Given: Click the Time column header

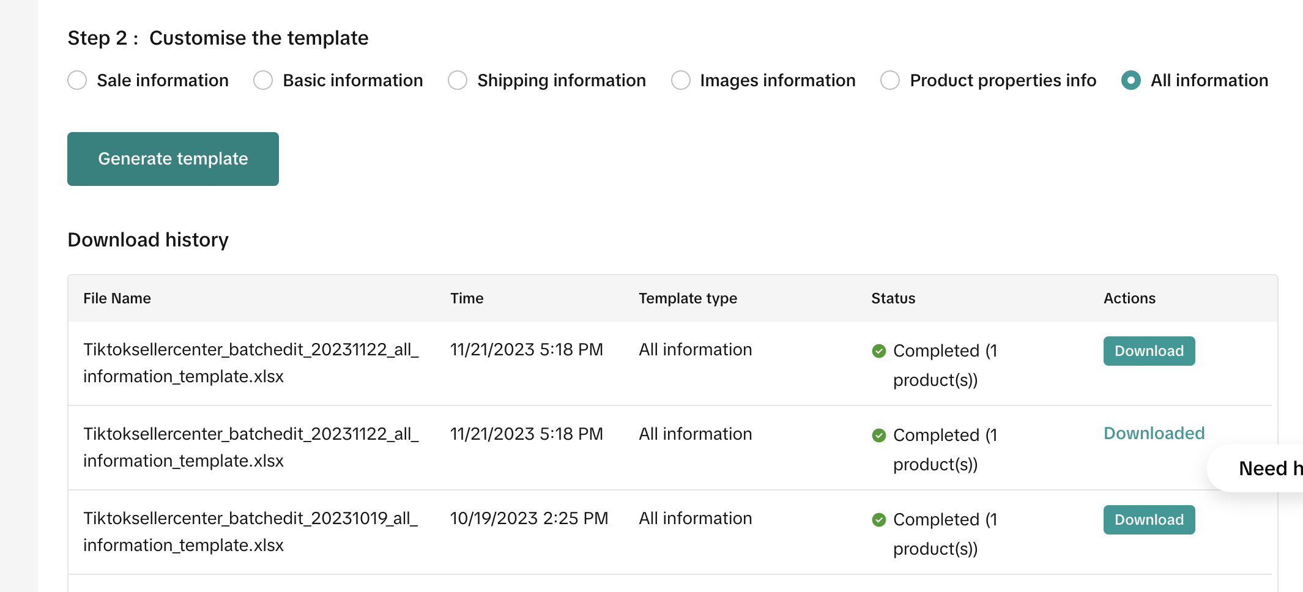Looking at the screenshot, I should point(467,298).
